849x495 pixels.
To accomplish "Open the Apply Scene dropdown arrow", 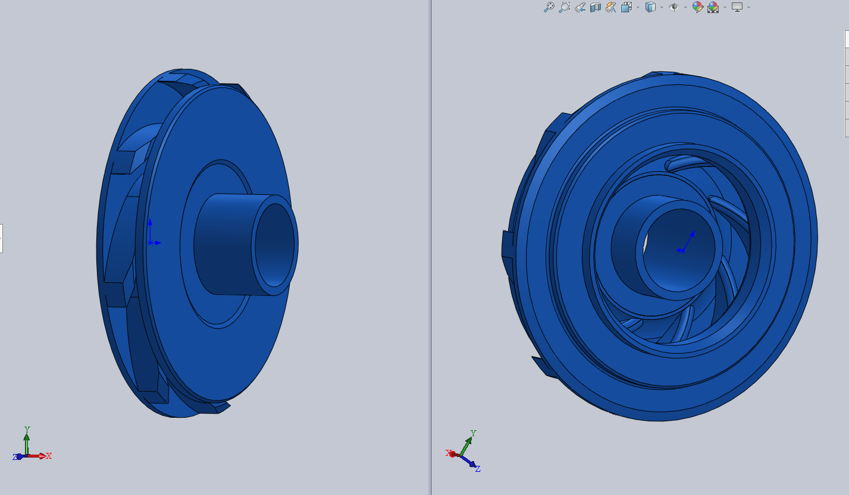I will click(724, 7).
